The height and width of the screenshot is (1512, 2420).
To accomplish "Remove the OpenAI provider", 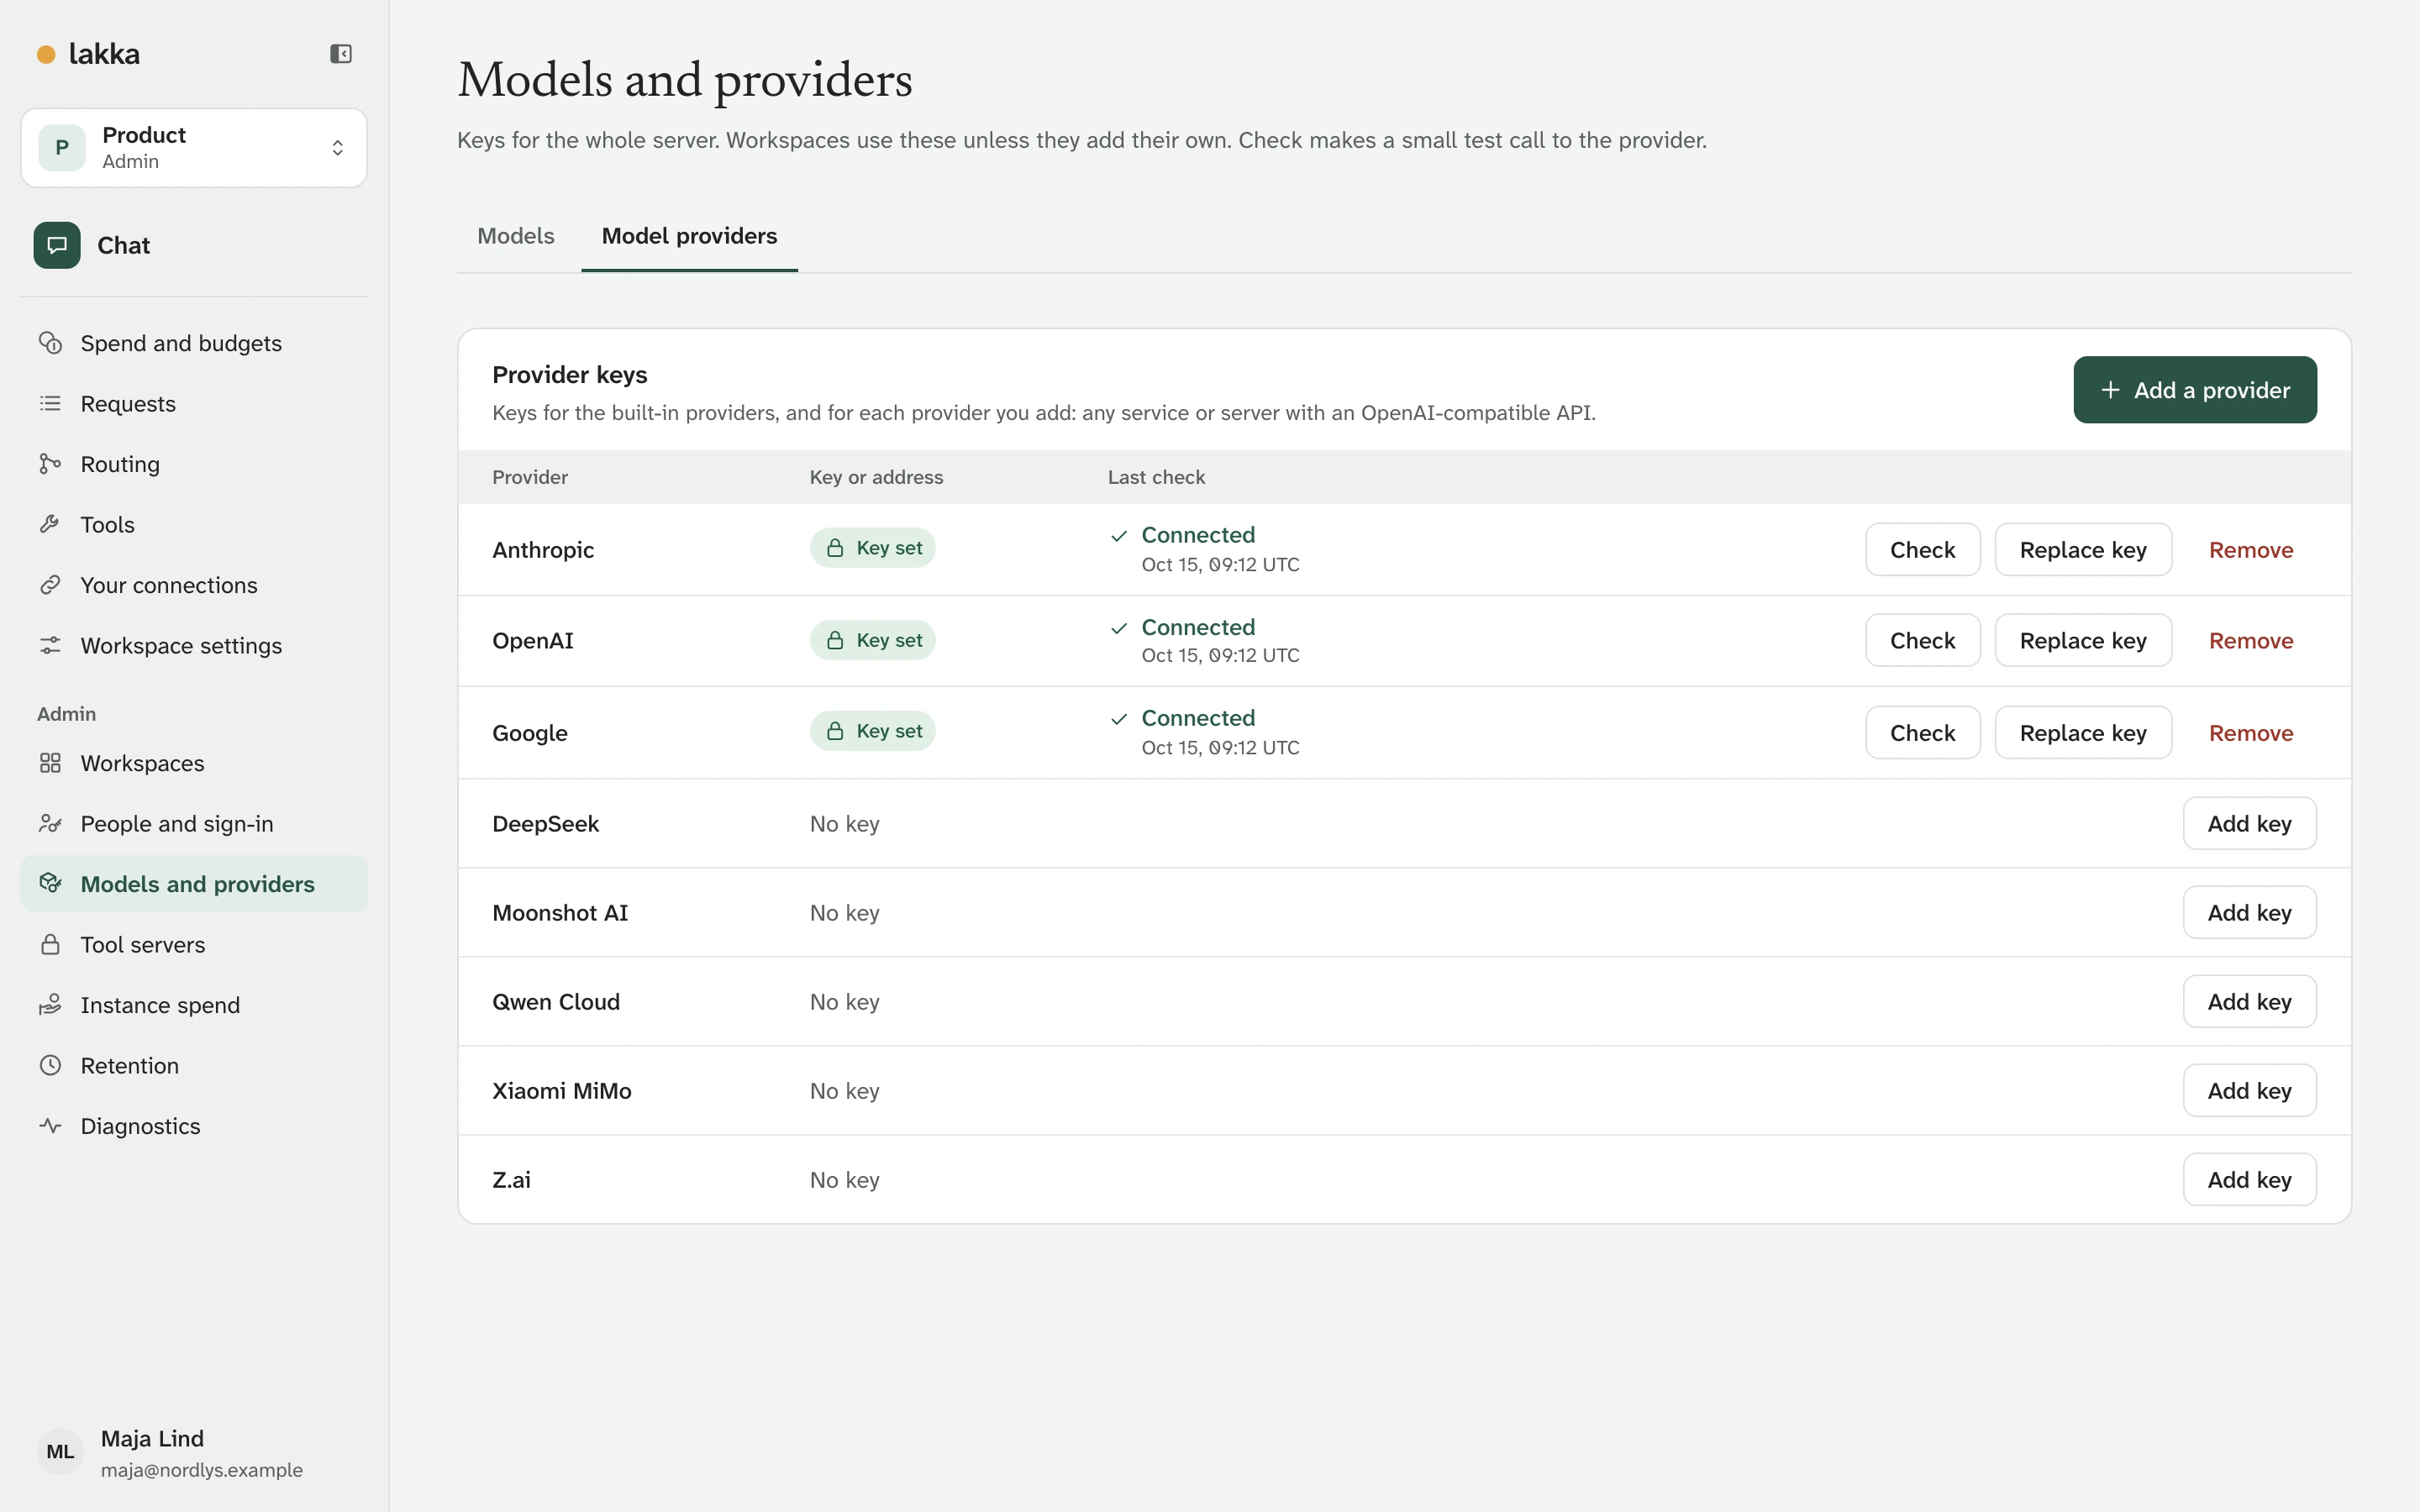I will point(2251,641).
